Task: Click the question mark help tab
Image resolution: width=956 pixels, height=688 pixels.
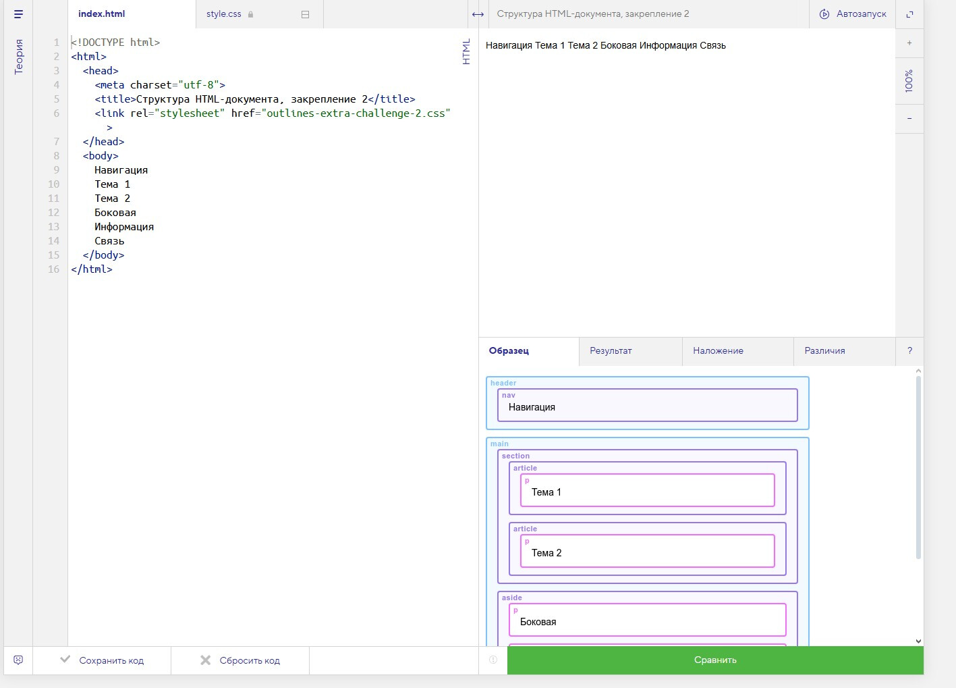Action: tap(909, 351)
